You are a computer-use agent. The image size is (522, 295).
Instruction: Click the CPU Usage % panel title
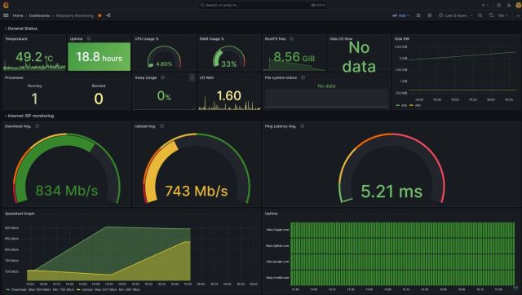(147, 39)
